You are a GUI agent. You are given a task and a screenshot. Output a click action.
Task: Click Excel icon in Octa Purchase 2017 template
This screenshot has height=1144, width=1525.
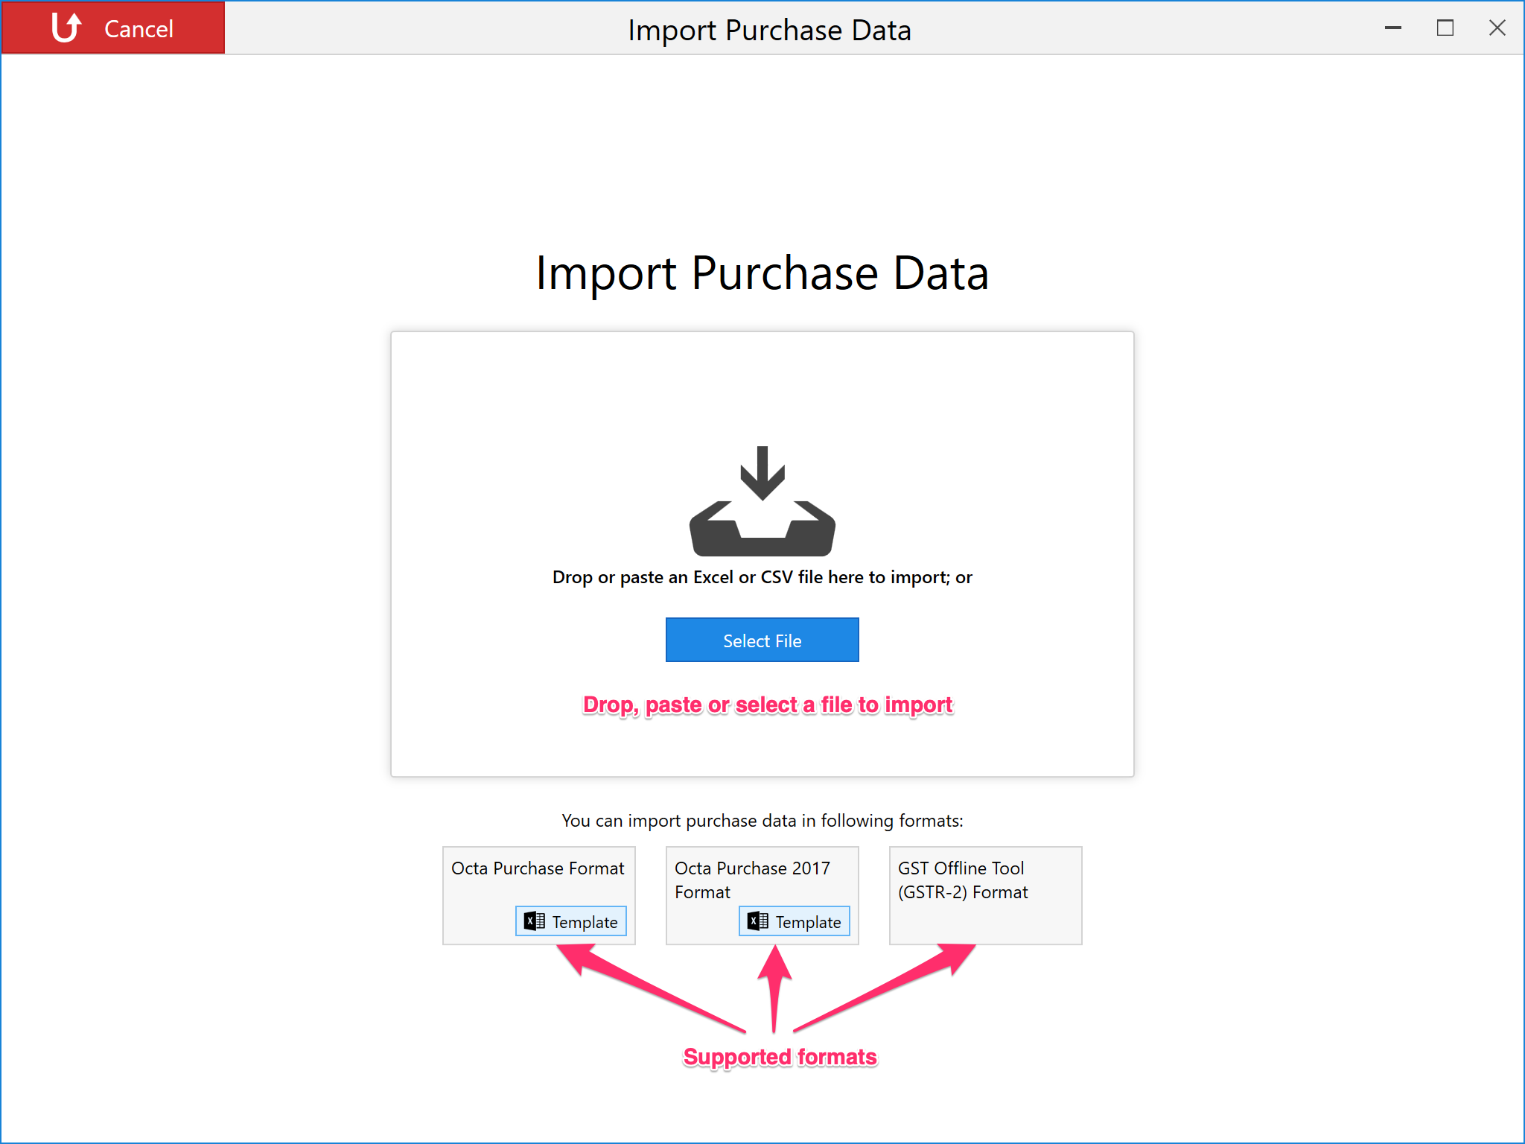757,921
